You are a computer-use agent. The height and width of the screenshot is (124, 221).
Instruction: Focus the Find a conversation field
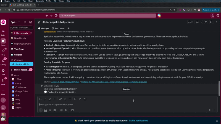(x=22, y=28)
